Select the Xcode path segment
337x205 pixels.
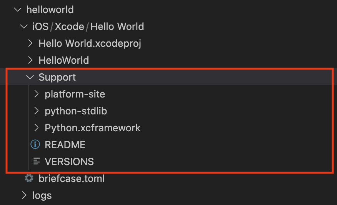[x=69, y=26]
